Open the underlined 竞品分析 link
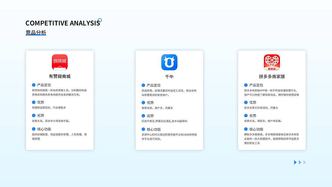332x187 pixels. (36, 32)
